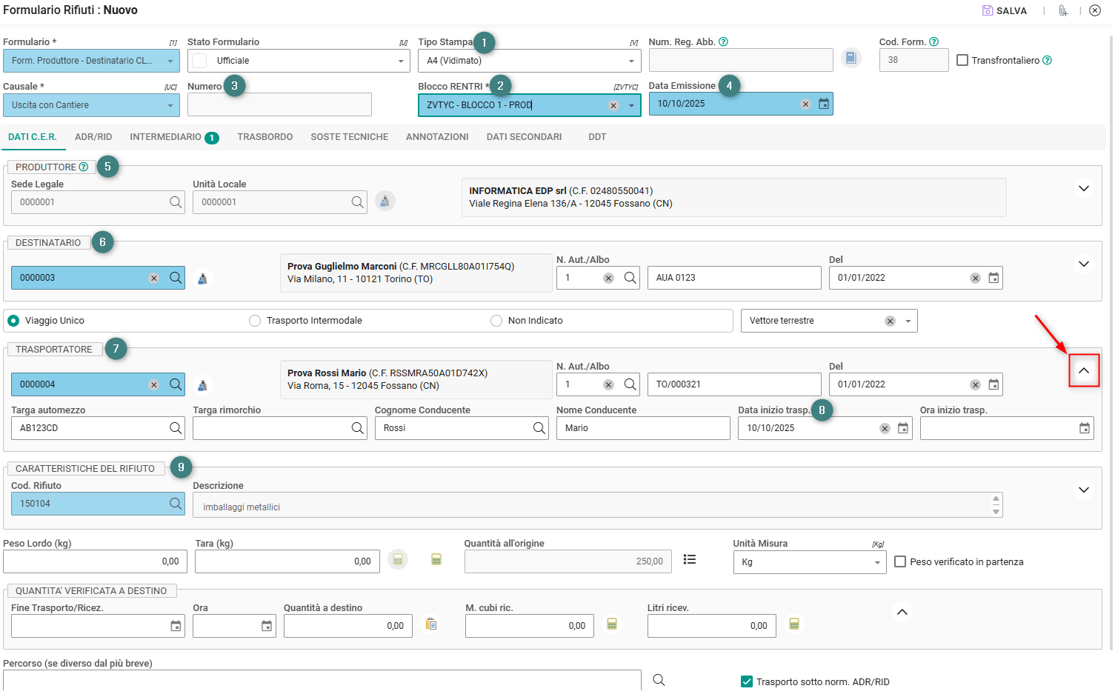The image size is (1115, 697).
Task: Click the calculator icon next to Tara field
Action: [398, 560]
